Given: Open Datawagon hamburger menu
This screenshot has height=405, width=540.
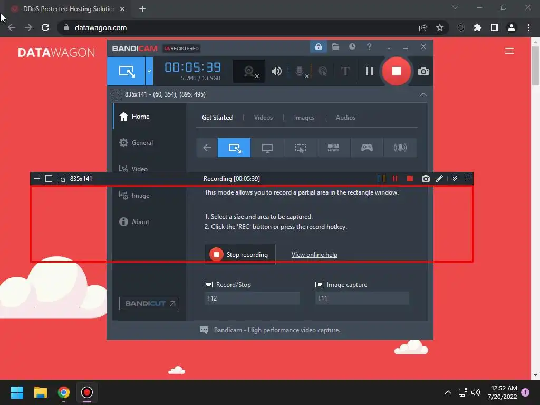Looking at the screenshot, I should click(509, 51).
